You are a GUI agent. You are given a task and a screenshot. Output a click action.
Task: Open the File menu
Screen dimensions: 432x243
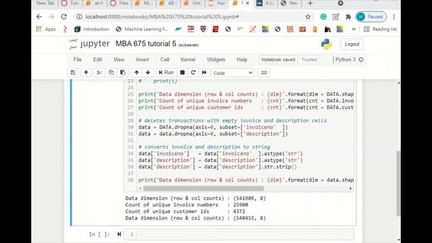pos(78,59)
